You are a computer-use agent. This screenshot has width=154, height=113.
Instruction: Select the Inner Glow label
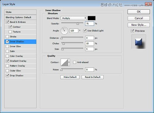(15, 46)
